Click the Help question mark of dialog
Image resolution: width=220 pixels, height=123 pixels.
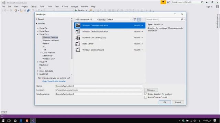pos(175,14)
